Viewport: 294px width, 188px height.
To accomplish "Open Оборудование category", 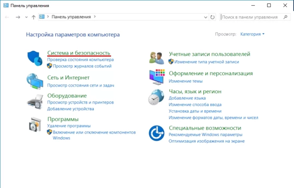I will pos(67,96).
